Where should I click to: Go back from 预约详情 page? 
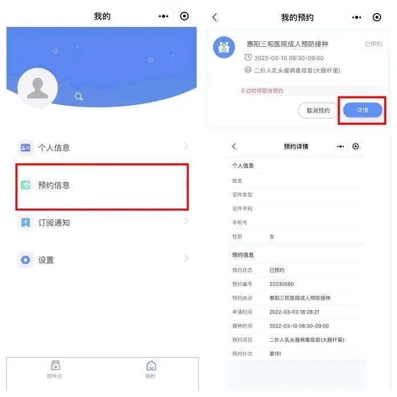point(234,146)
